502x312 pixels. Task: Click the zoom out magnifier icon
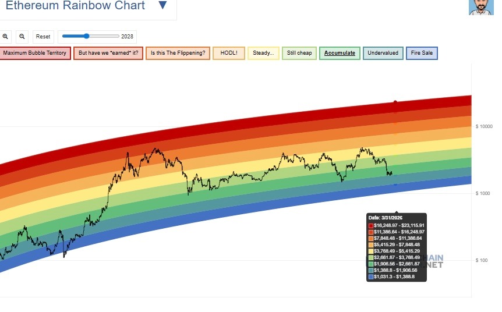tap(22, 36)
